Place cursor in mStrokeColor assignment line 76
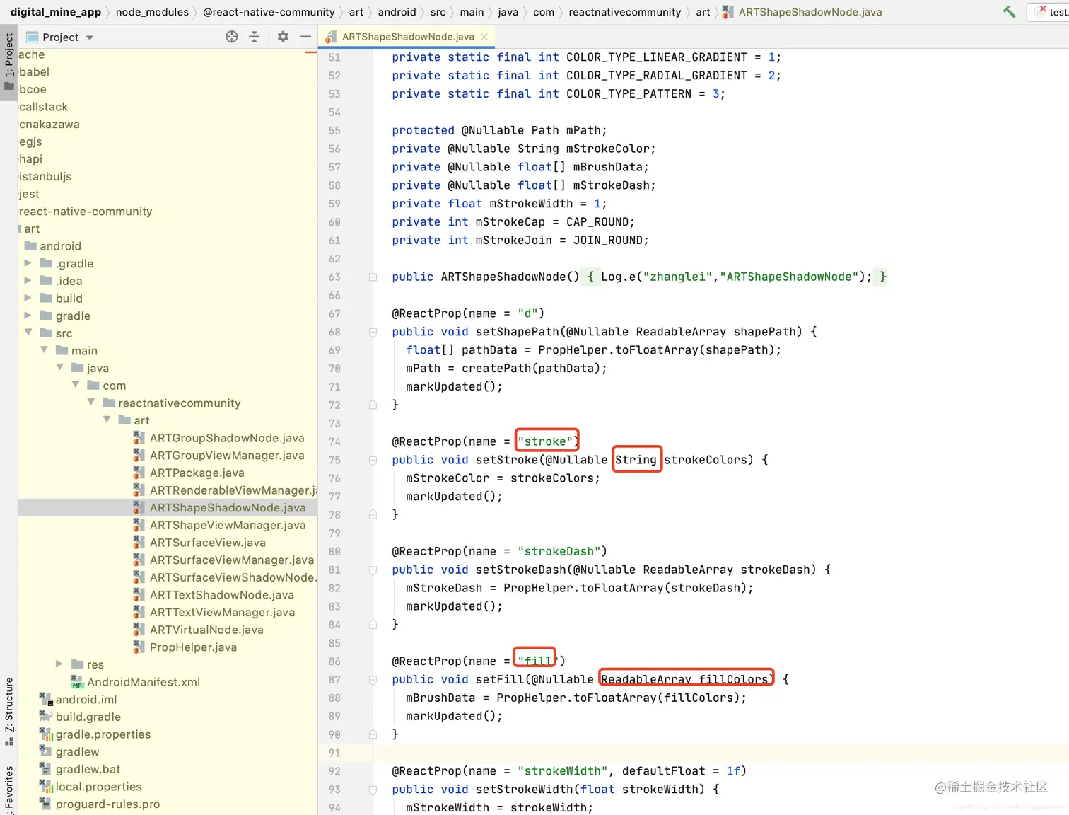 coord(503,478)
